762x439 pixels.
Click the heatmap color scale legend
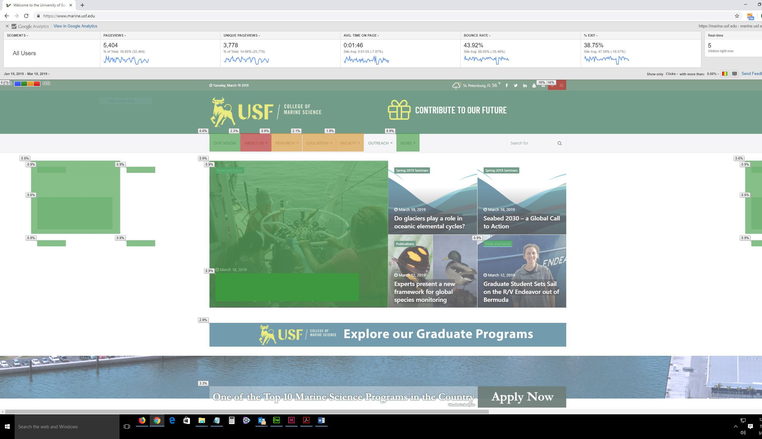pos(27,84)
